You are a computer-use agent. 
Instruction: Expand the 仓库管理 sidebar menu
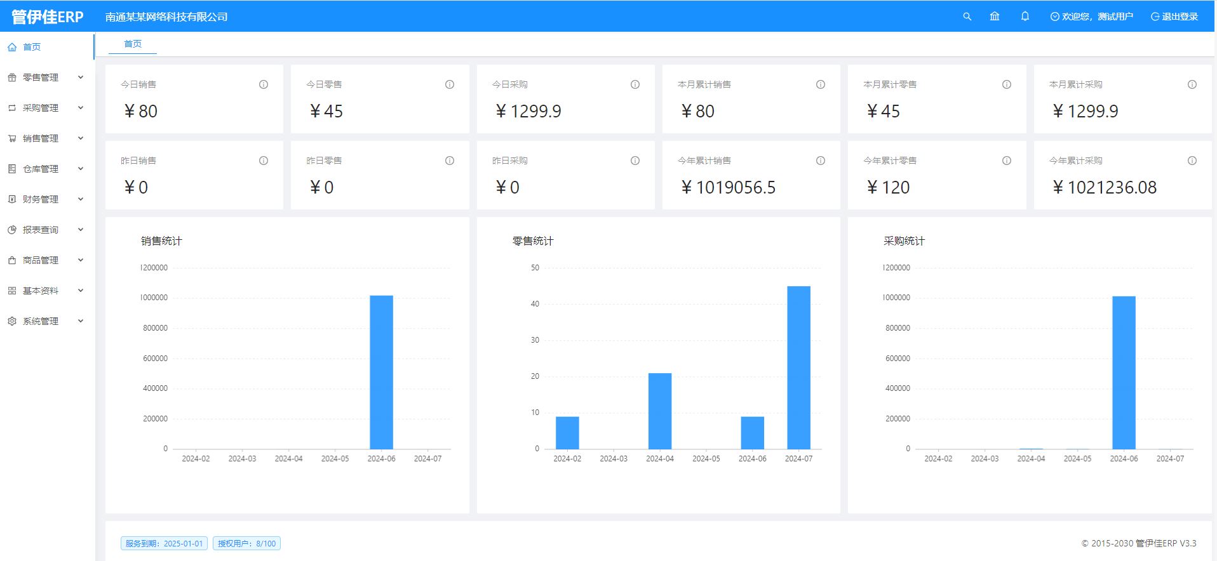tap(46, 169)
